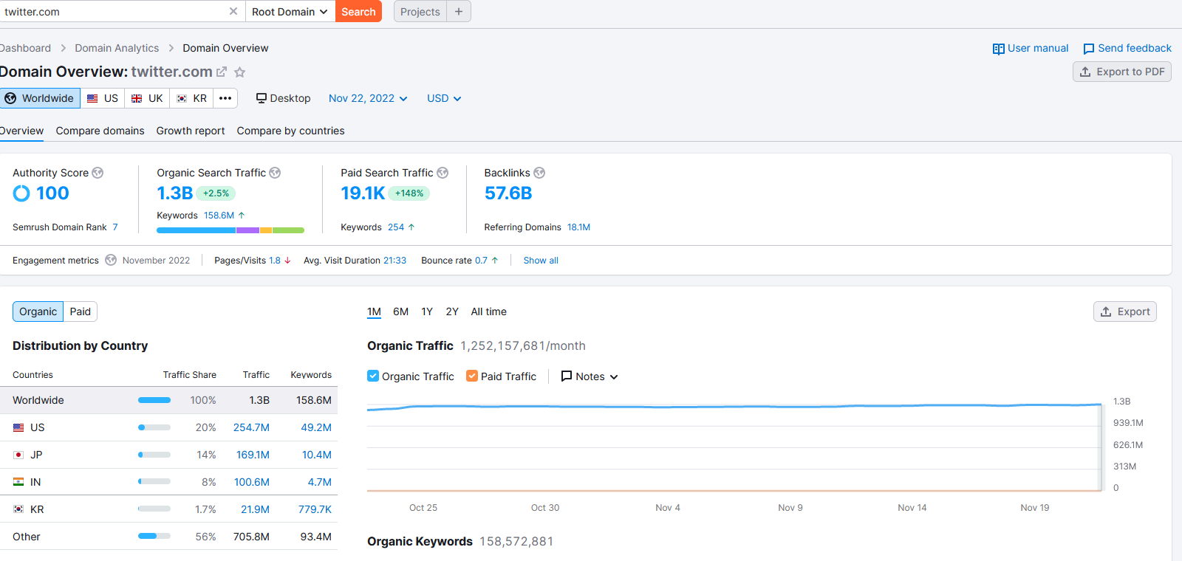Click the keyword position distribution color bar
Viewport: 1182px width, 561px height.
click(x=230, y=230)
